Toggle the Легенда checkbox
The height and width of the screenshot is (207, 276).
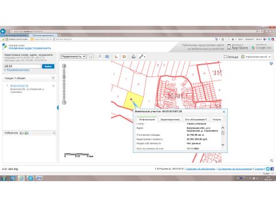click(225, 56)
